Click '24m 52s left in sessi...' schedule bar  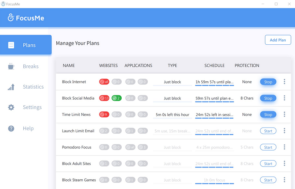point(215,118)
